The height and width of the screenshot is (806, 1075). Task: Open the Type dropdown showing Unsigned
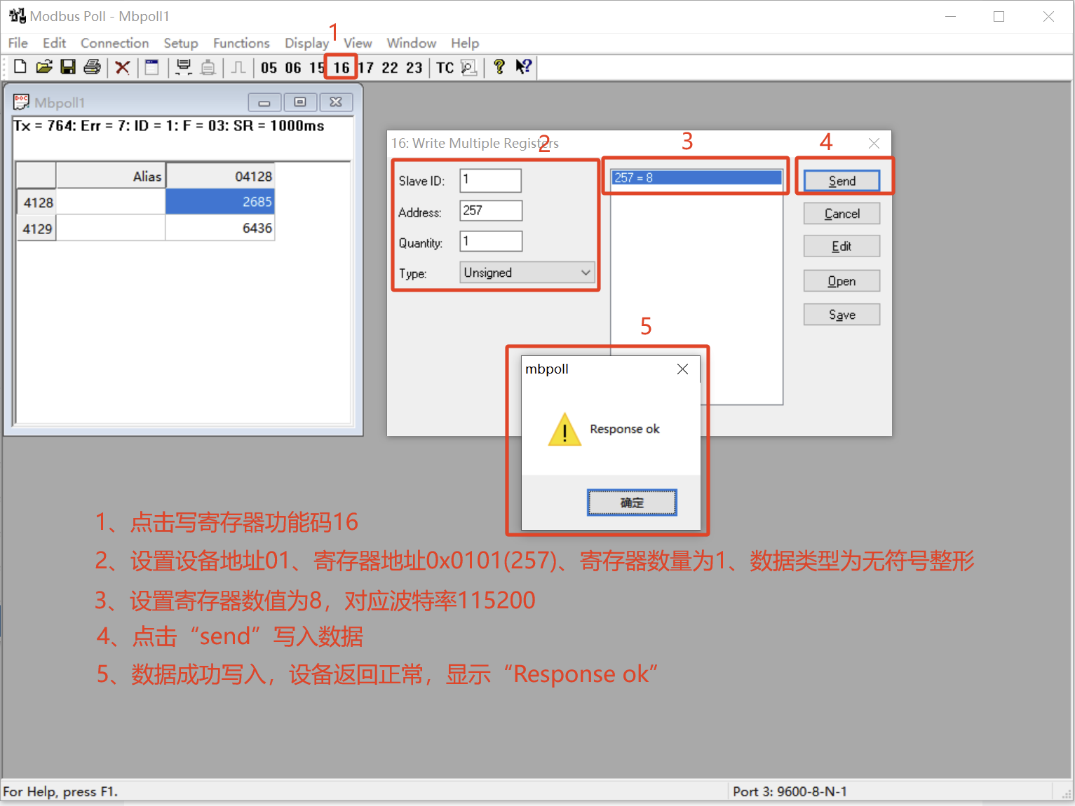(527, 273)
